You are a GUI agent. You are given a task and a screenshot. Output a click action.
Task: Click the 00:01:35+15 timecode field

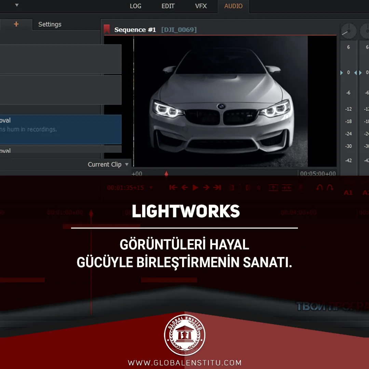[x=125, y=188]
